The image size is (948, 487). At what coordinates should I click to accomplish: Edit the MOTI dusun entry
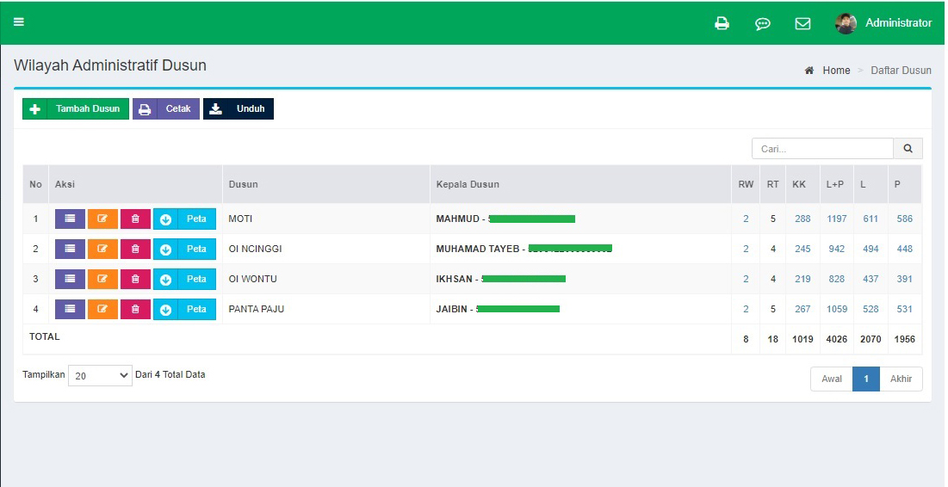coord(102,219)
